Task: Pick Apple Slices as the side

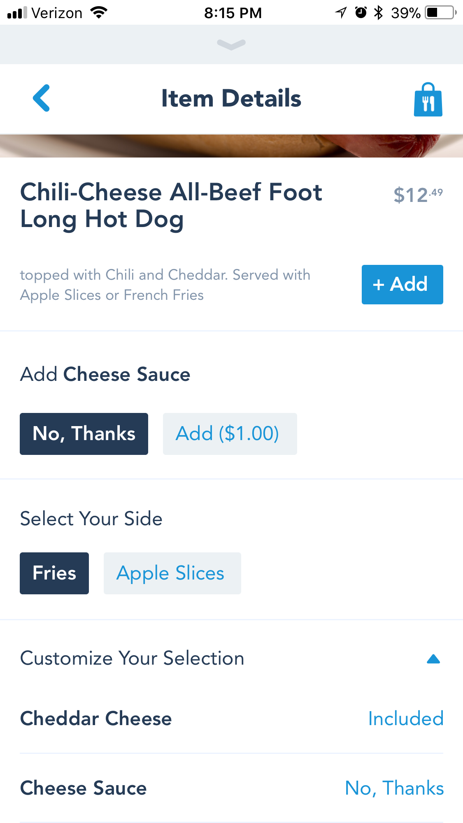Action: tap(172, 573)
